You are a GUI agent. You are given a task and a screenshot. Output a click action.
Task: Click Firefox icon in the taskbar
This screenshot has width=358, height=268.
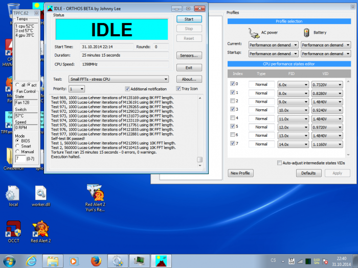pos(95,260)
